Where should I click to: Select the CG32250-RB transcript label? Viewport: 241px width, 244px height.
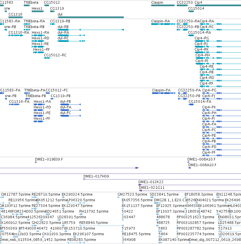(x=188, y=27)
